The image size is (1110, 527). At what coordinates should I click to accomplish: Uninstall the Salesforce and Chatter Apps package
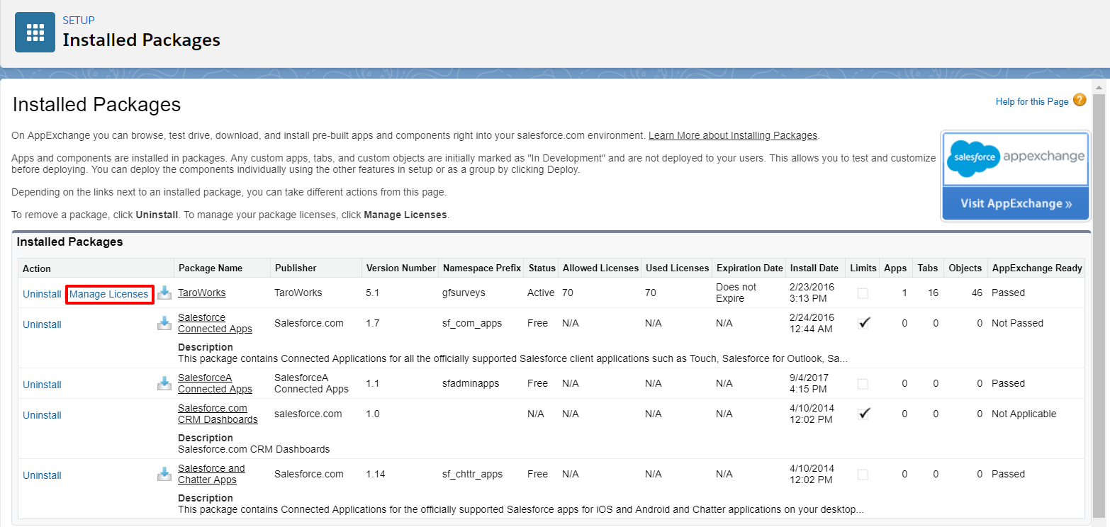click(x=42, y=475)
